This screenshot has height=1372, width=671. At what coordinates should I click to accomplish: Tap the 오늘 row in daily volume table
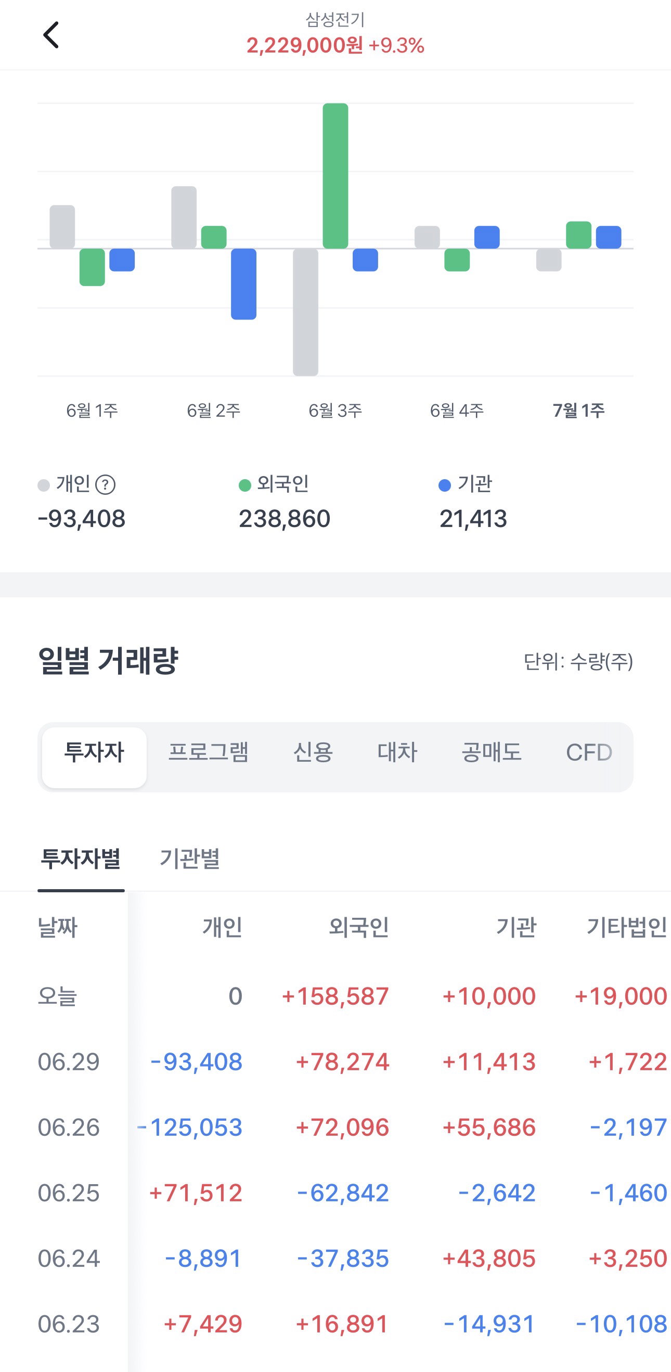coord(335,996)
